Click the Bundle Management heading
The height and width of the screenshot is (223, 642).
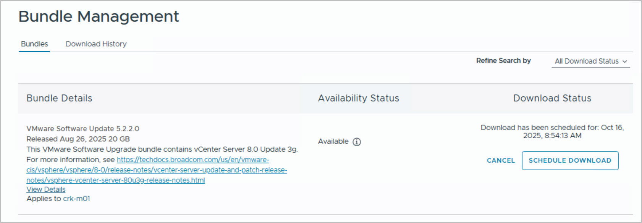point(99,16)
